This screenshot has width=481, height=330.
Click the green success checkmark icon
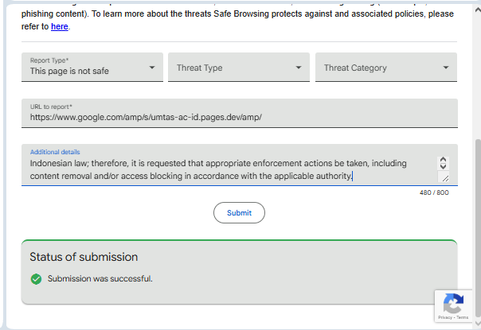(36, 279)
